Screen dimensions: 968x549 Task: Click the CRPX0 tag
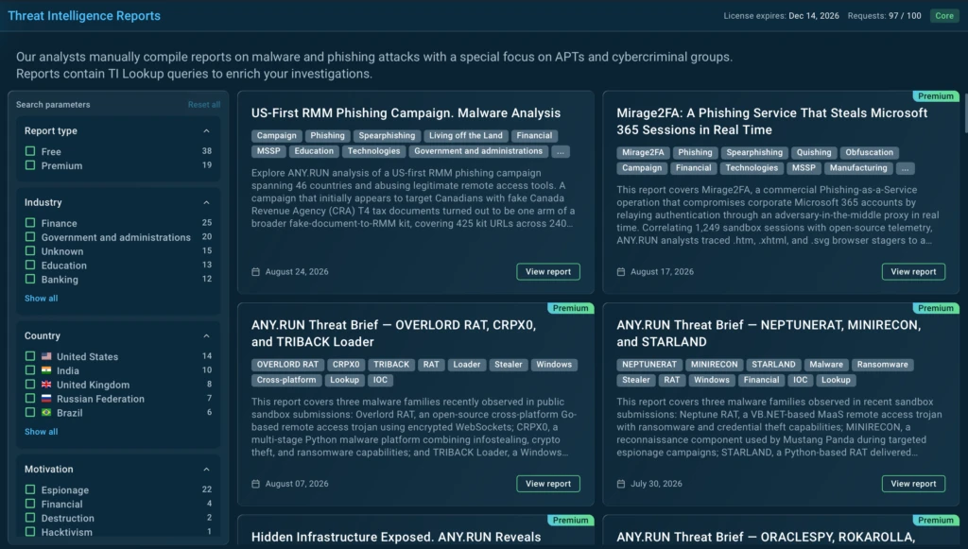click(x=346, y=365)
